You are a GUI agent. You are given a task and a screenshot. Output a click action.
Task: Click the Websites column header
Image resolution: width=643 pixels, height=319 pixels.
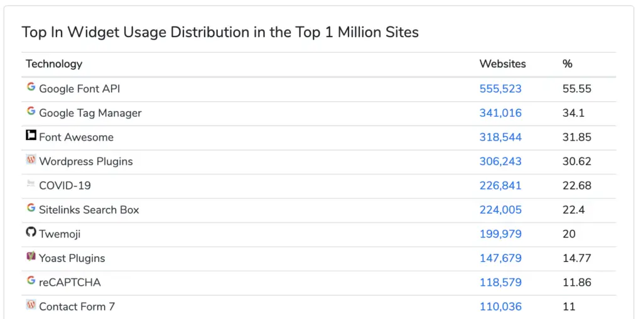coord(502,64)
